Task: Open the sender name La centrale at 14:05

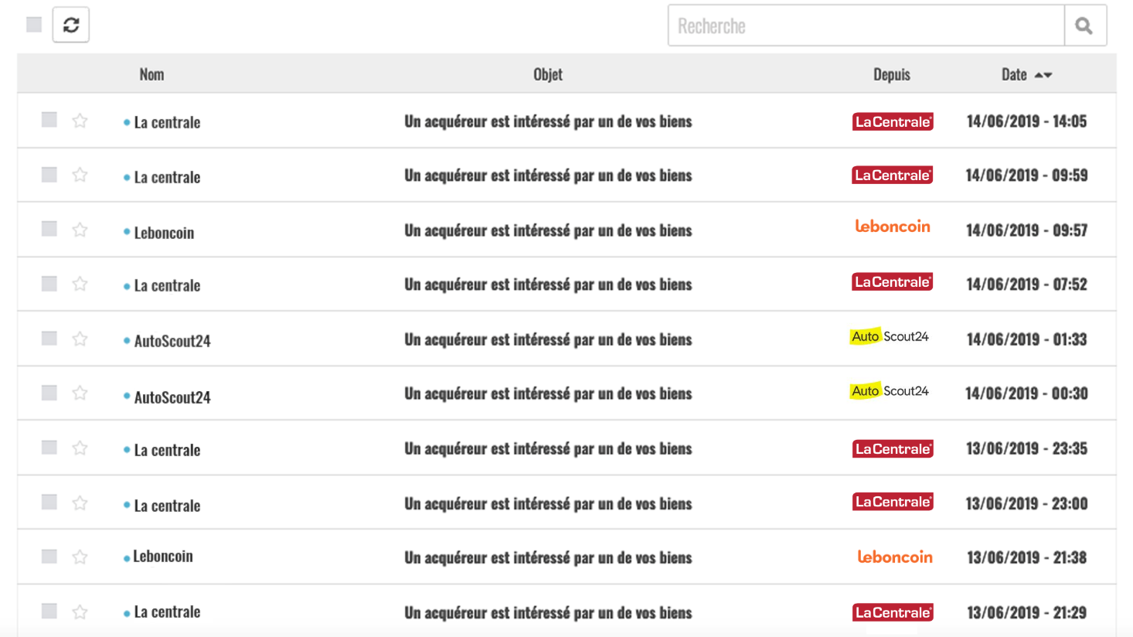Action: (x=167, y=122)
